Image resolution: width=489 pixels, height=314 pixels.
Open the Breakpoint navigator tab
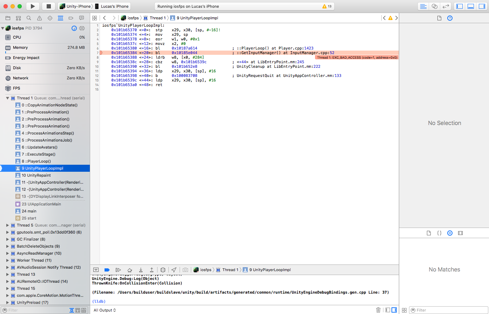coord(71,18)
